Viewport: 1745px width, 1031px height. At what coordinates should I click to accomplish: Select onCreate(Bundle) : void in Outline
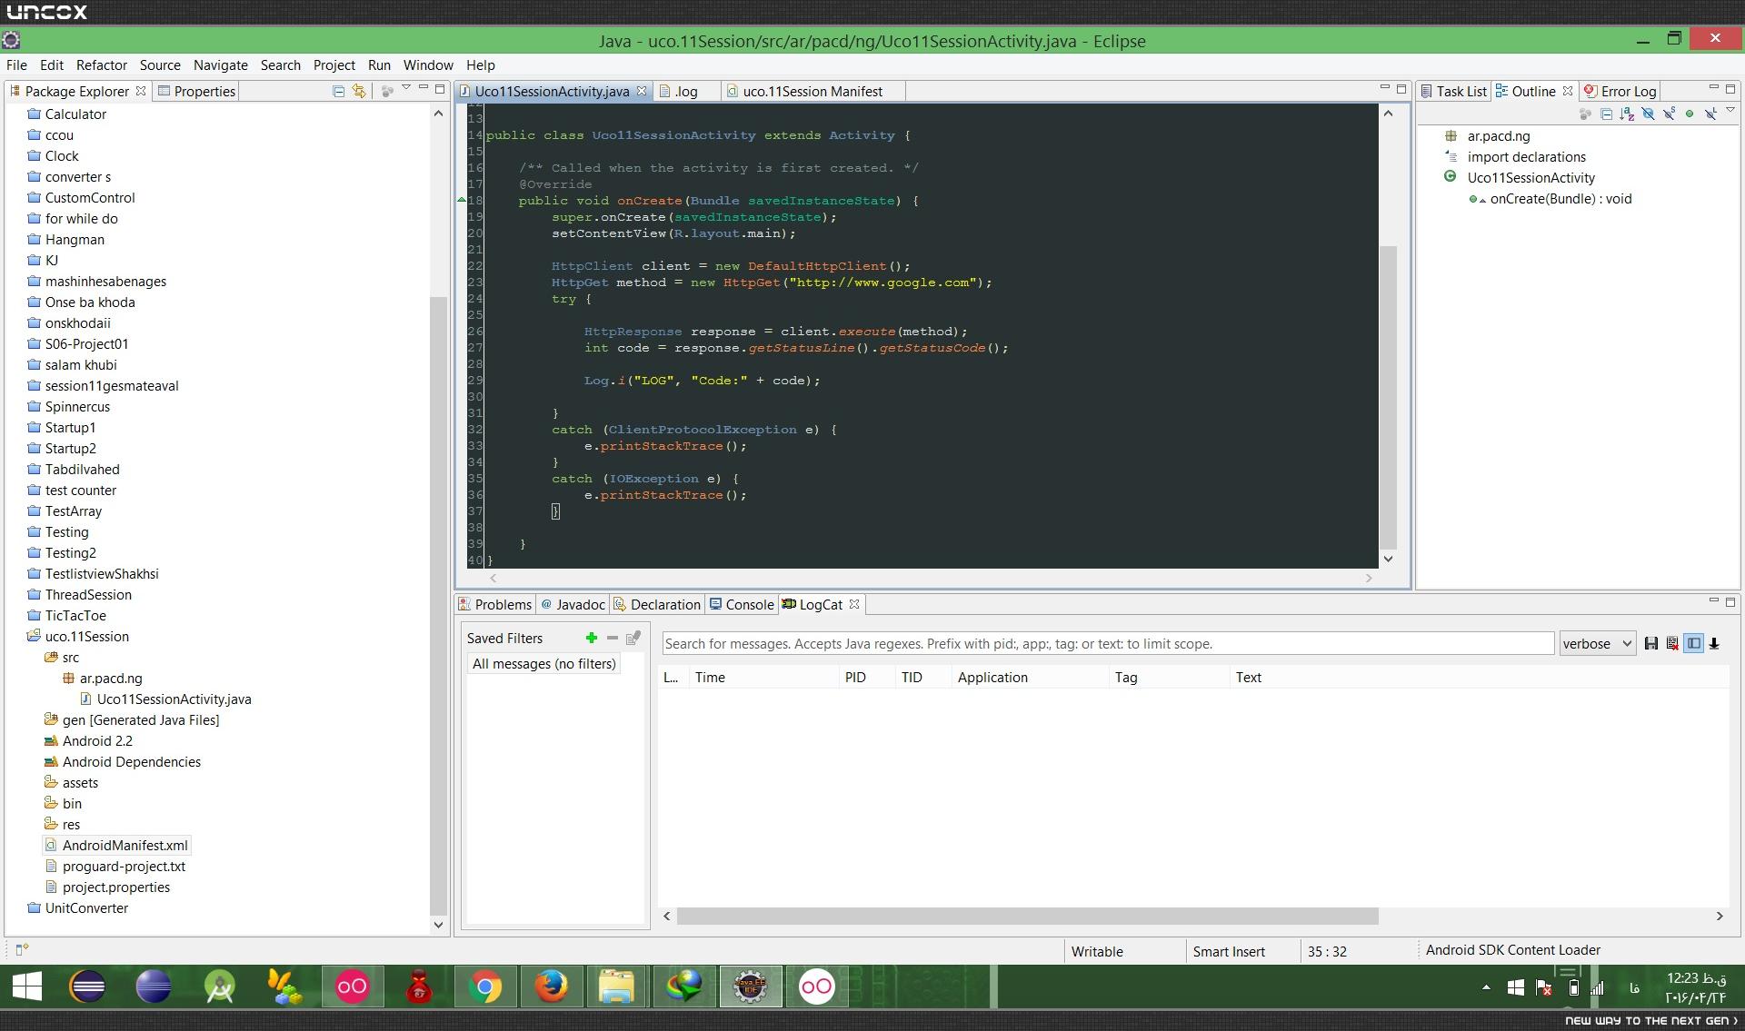click(x=1561, y=199)
